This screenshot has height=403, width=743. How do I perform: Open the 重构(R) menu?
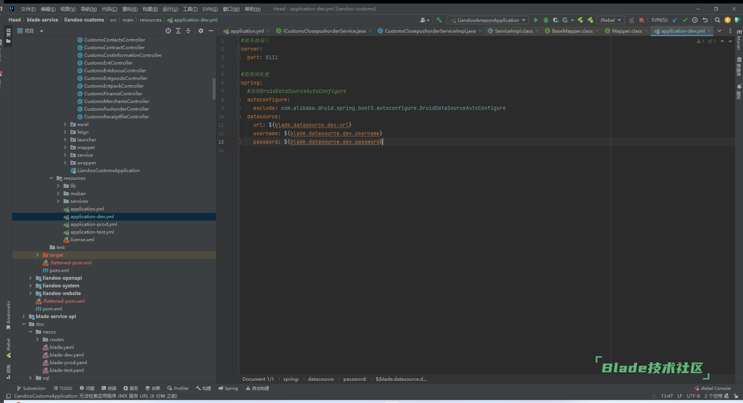tap(130, 9)
